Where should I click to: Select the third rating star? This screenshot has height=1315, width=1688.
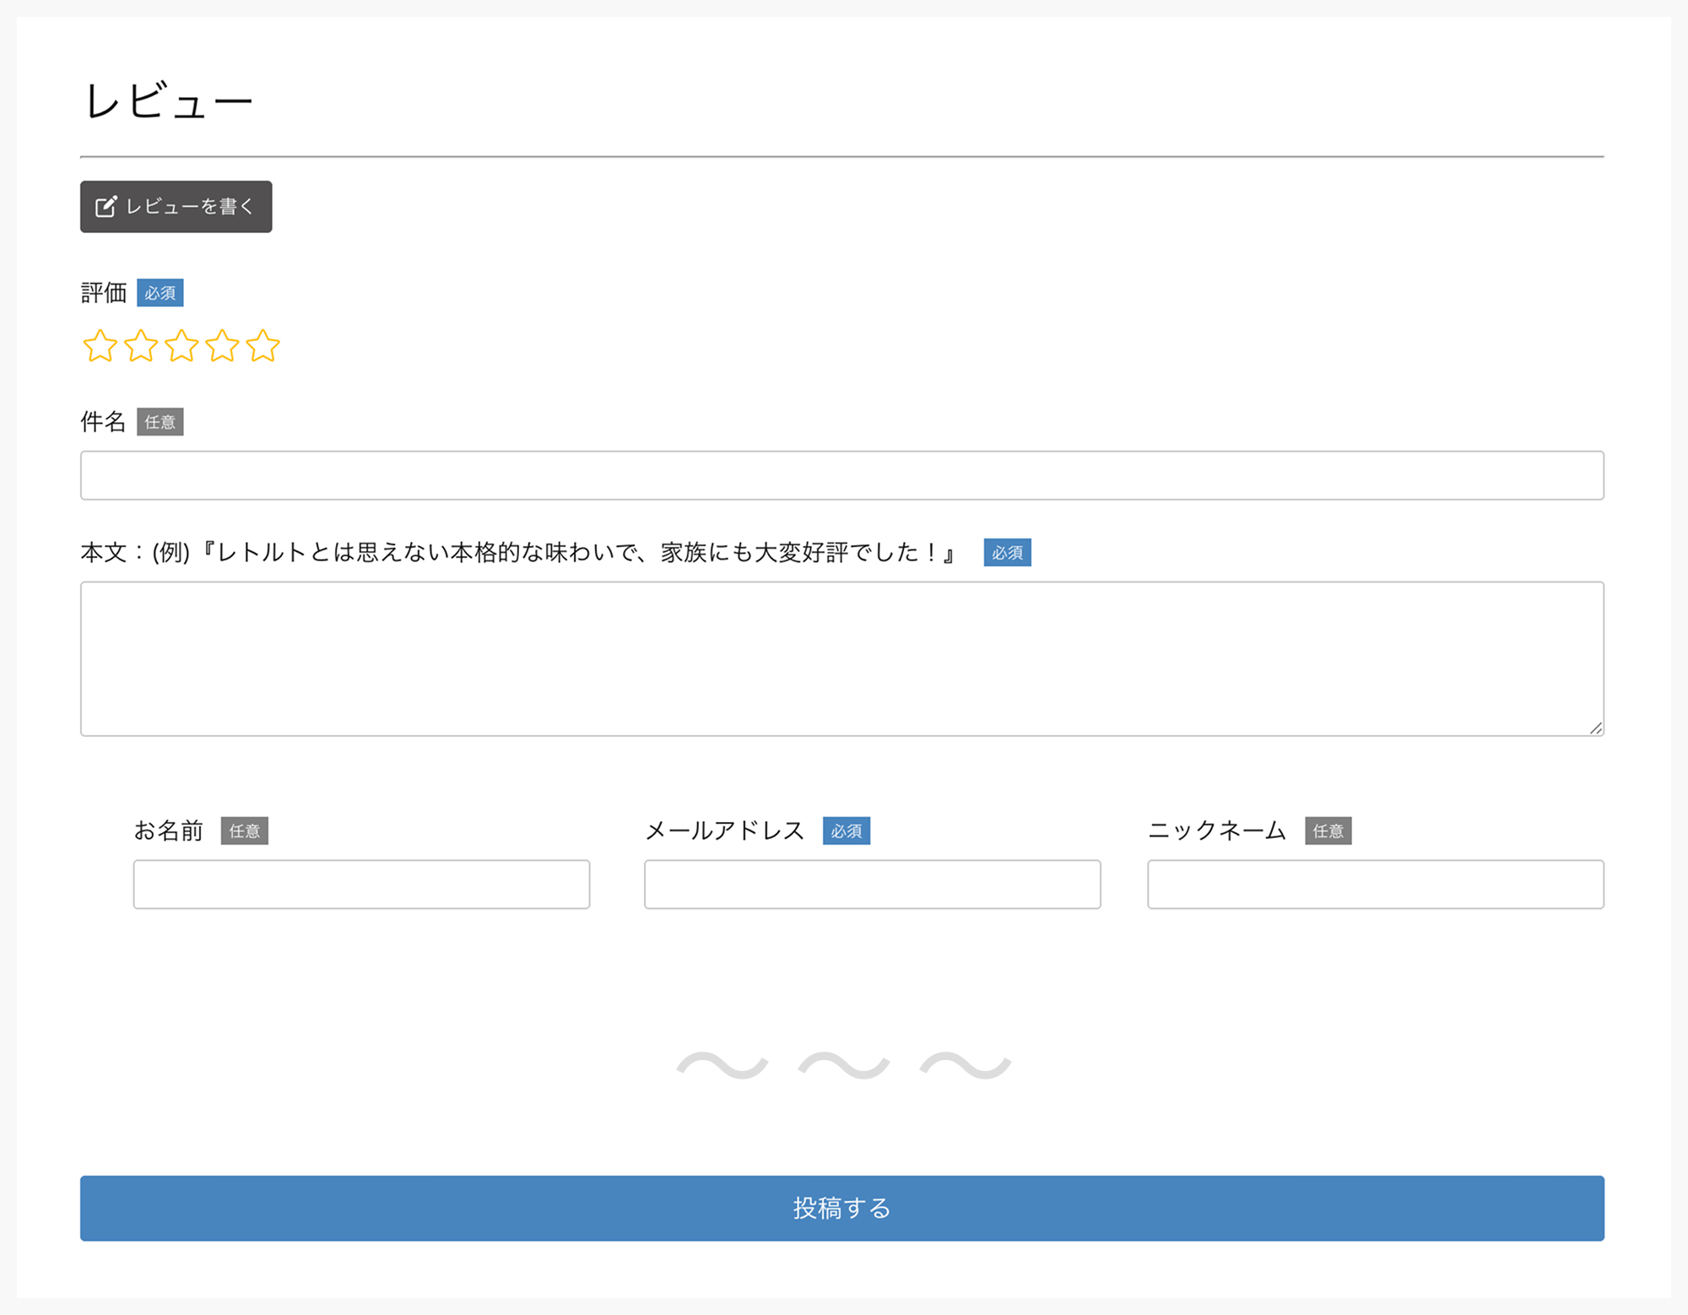[x=181, y=346]
